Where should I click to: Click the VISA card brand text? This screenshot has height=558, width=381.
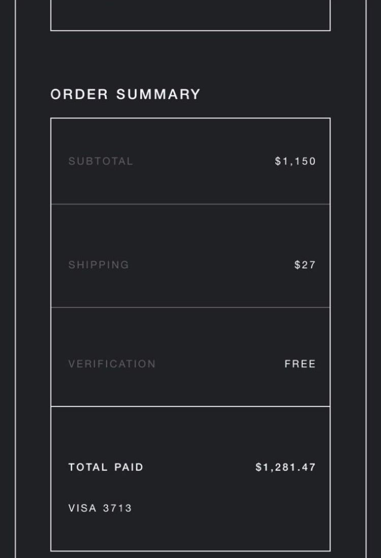82,508
